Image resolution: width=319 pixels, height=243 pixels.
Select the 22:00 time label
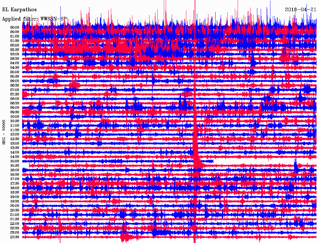tap(14, 224)
